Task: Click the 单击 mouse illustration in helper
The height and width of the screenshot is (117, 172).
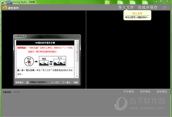Action: pos(29,61)
